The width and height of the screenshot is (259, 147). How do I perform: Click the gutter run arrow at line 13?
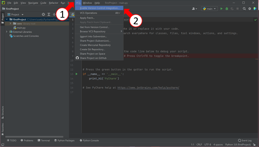click(77, 74)
